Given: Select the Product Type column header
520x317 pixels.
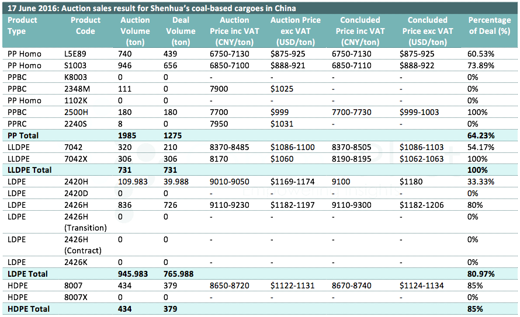Looking at the screenshot, I should pyautogui.click(x=23, y=26).
